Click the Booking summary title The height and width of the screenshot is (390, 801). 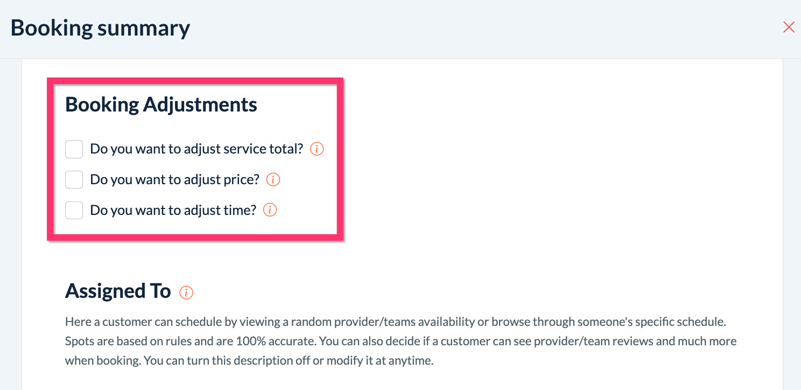click(100, 28)
